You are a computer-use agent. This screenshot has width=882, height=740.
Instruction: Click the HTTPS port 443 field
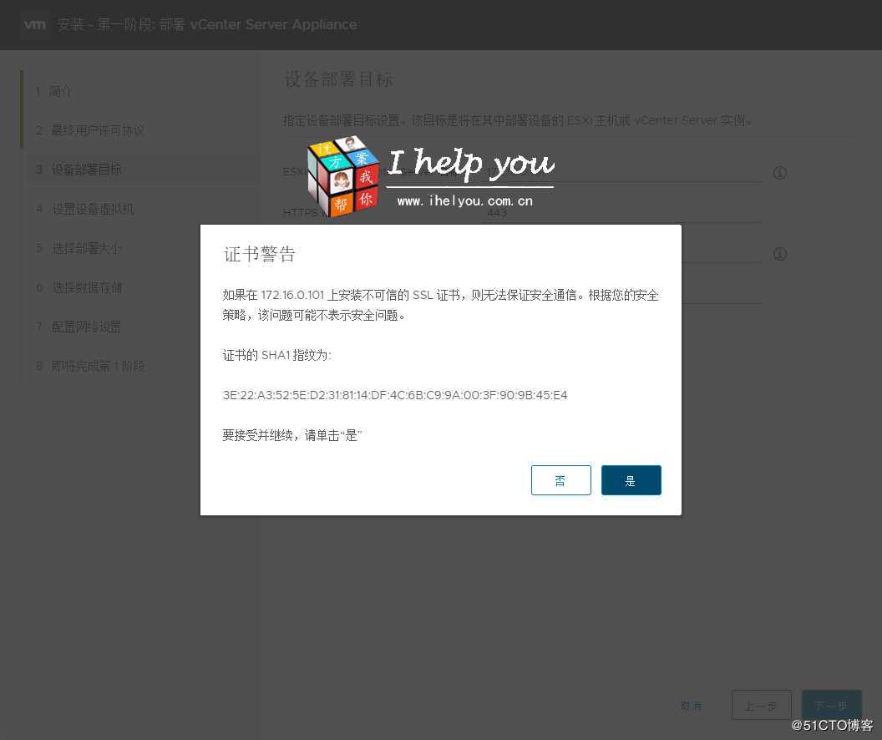tap(623, 213)
